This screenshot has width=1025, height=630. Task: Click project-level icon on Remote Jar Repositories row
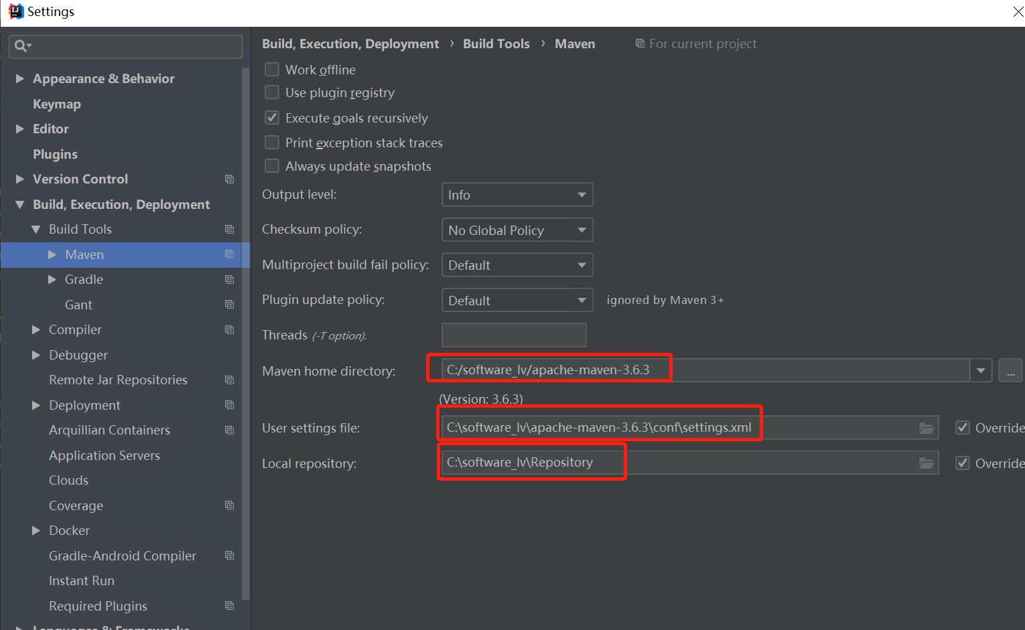pos(230,380)
